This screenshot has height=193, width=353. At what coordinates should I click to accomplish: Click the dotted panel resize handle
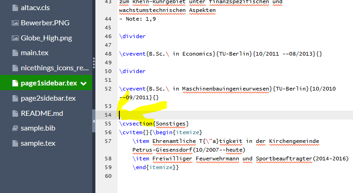tap(94, 62)
